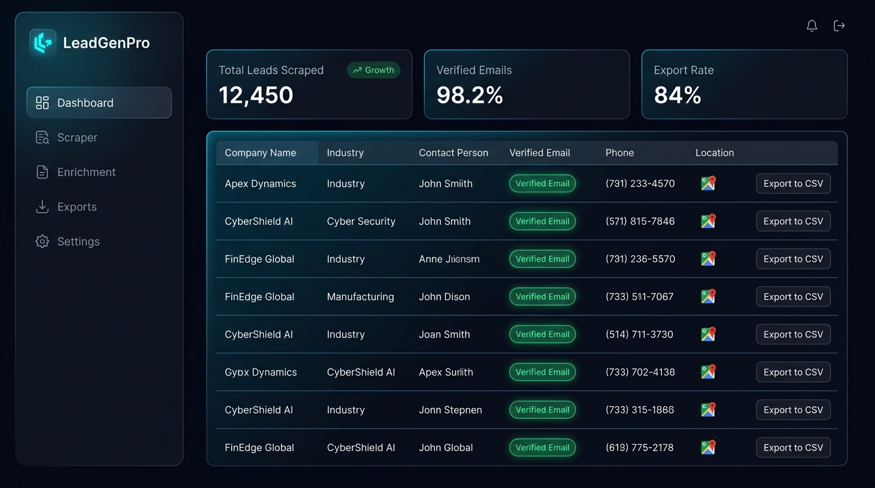
Task: Click the Growth badge on Total Leads
Action: click(x=374, y=70)
